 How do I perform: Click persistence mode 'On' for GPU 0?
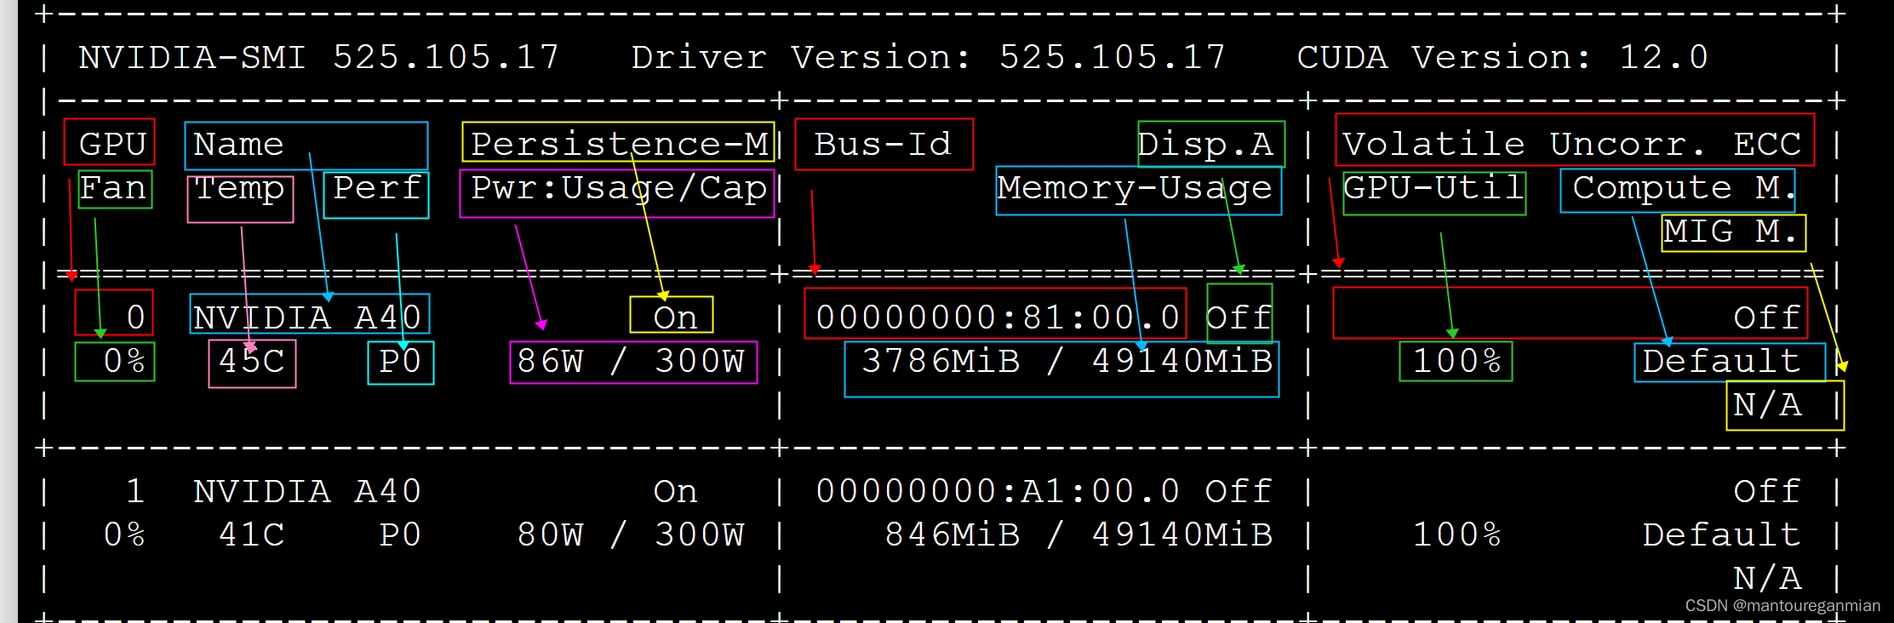[x=675, y=318]
